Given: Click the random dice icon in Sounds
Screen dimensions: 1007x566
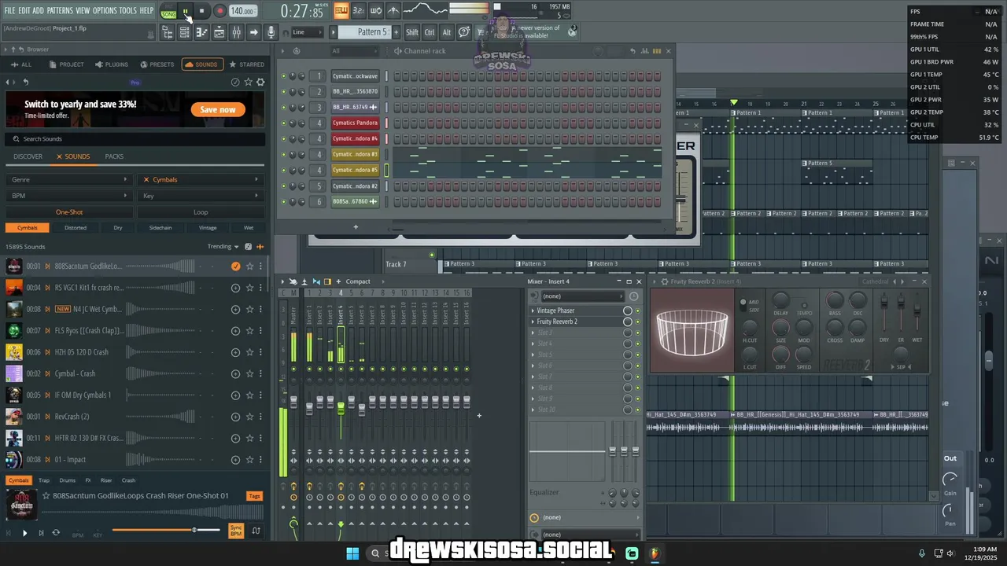Looking at the screenshot, I should (249, 246).
